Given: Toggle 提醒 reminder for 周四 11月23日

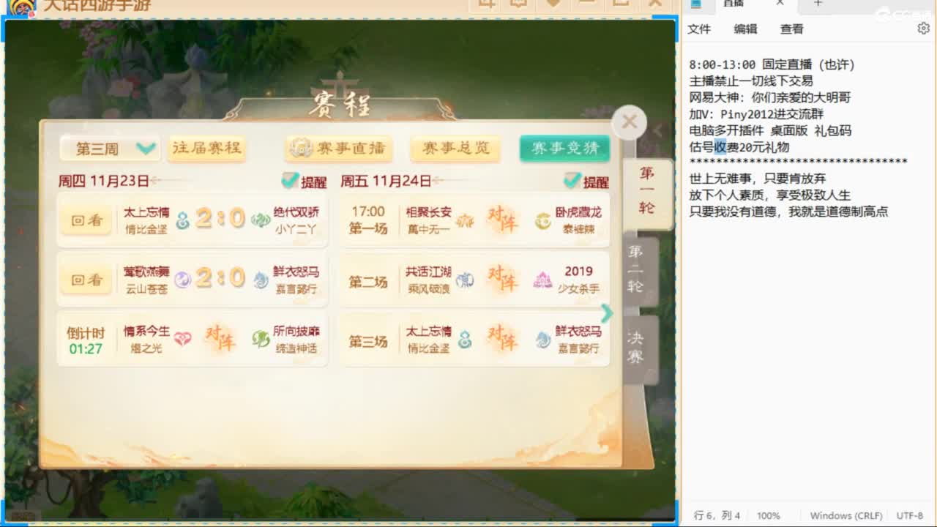Looking at the screenshot, I should pos(303,181).
